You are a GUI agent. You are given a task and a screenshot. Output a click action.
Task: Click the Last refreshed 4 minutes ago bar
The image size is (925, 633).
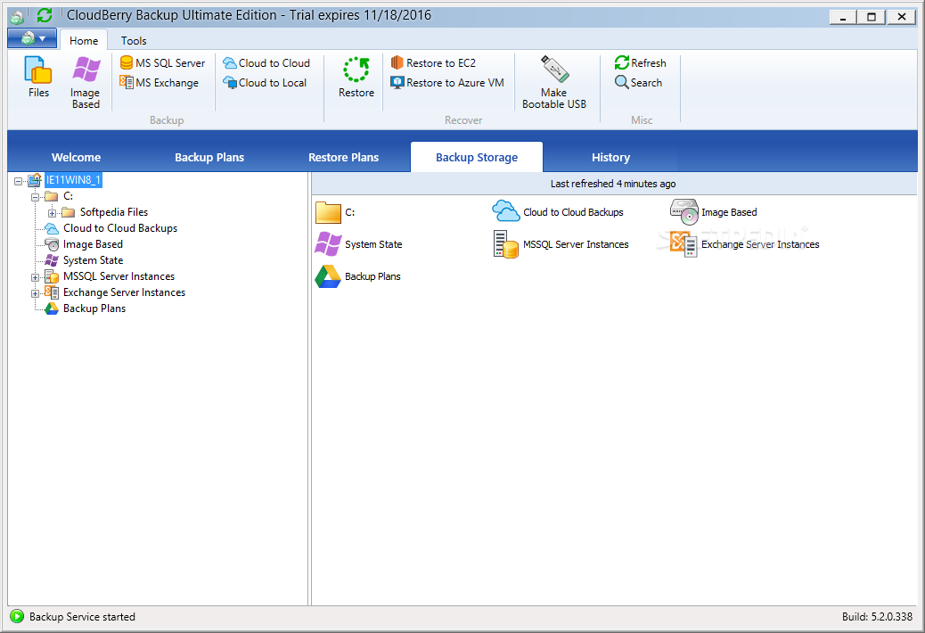point(613,184)
